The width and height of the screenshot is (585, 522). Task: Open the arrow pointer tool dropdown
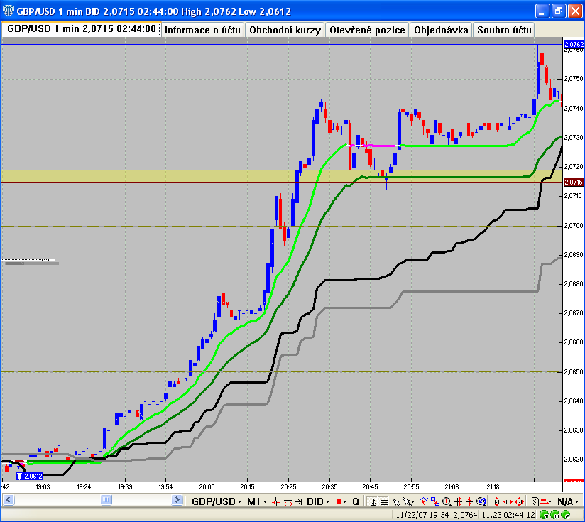[408, 502]
